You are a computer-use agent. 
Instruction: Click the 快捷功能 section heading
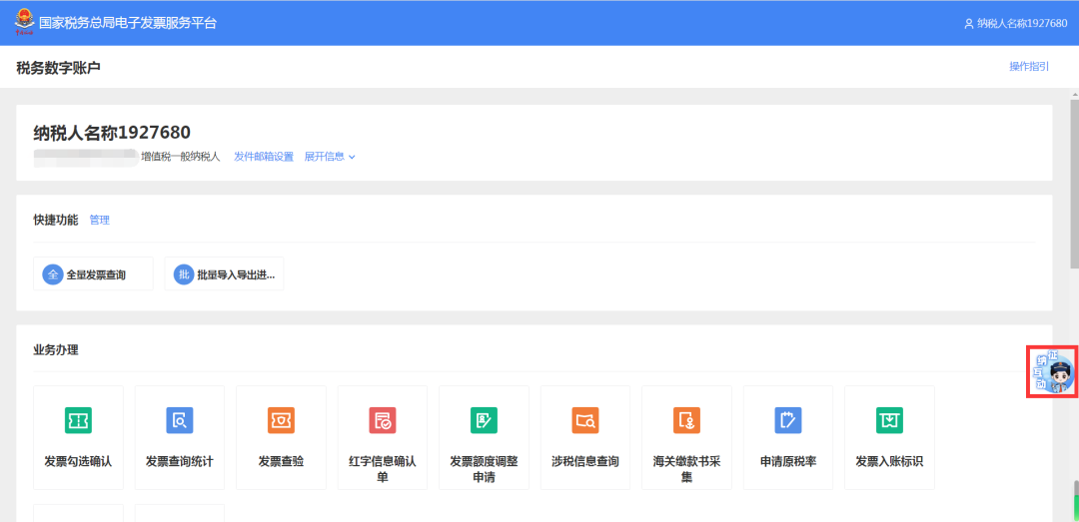[56, 221]
